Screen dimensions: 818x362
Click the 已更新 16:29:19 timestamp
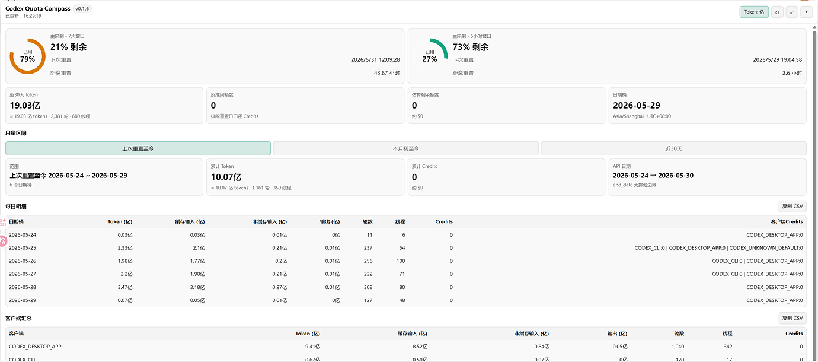coord(23,16)
